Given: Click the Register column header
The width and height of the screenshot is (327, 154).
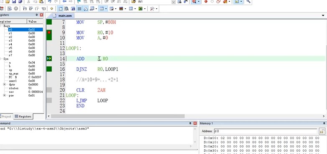Looking at the screenshot, I should (x=13, y=21).
